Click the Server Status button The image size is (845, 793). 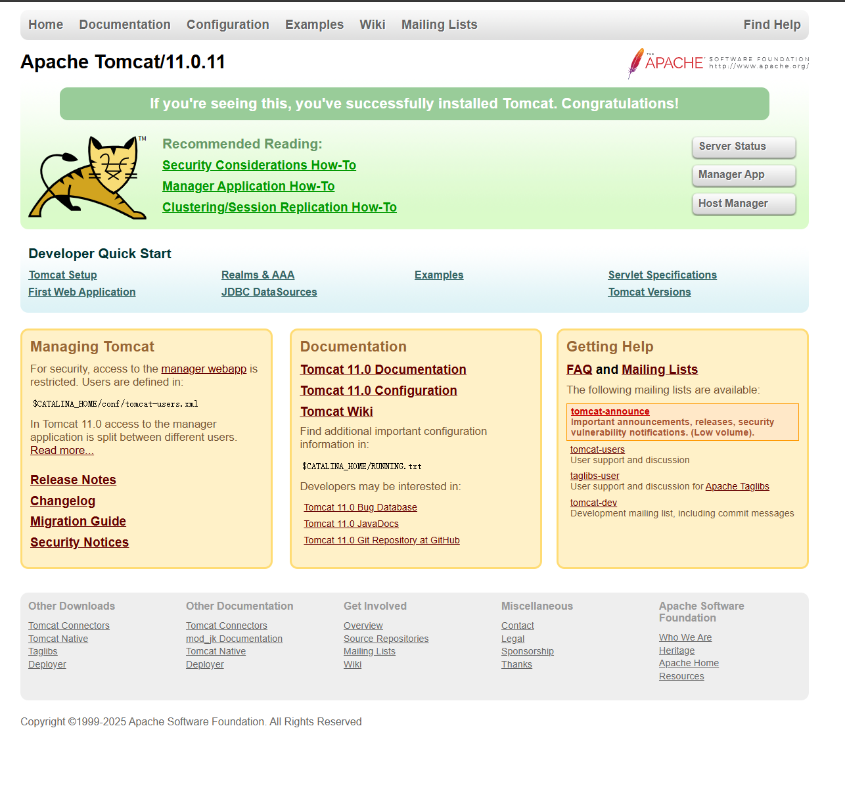click(x=744, y=147)
